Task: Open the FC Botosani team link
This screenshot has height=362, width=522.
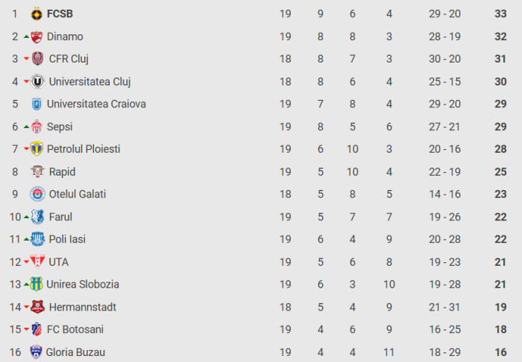Action: 76,330
